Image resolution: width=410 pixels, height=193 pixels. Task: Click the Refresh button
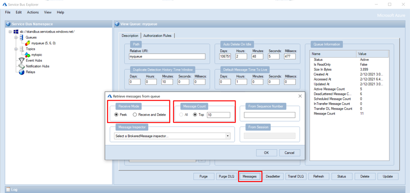[318, 176]
